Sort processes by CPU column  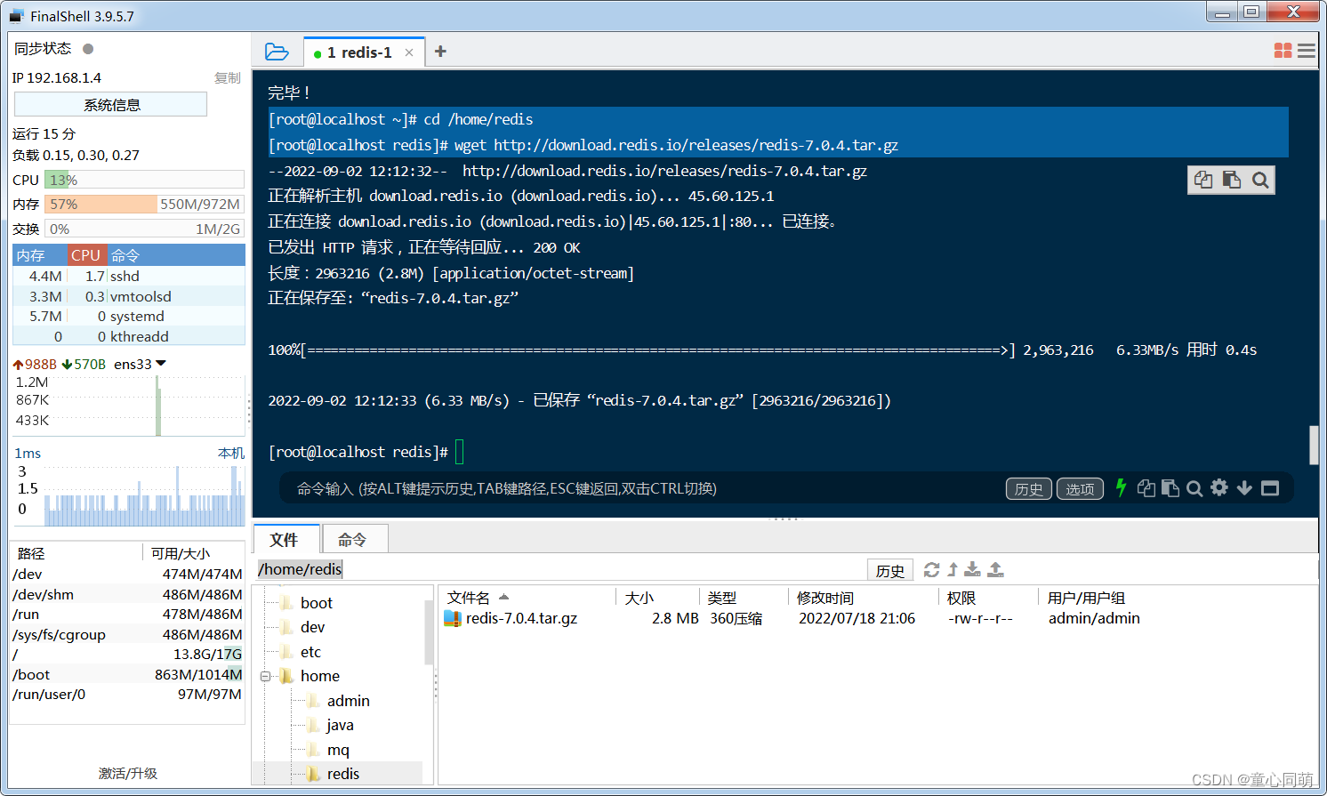click(87, 255)
